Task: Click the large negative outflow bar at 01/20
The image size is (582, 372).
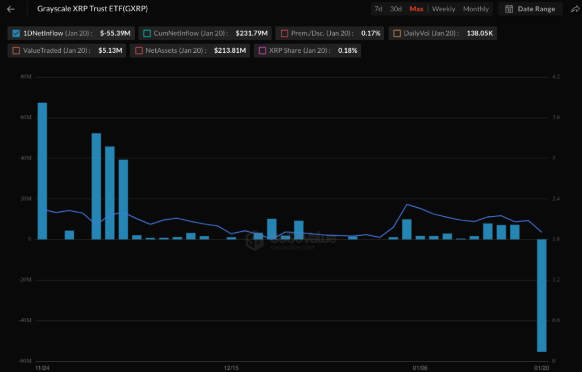Action: (542, 295)
